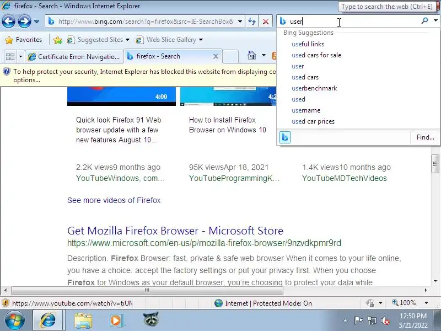Click the status bar privacy report icon
Image resolution: width=441 pixels, height=331 pixels.
tap(370, 303)
